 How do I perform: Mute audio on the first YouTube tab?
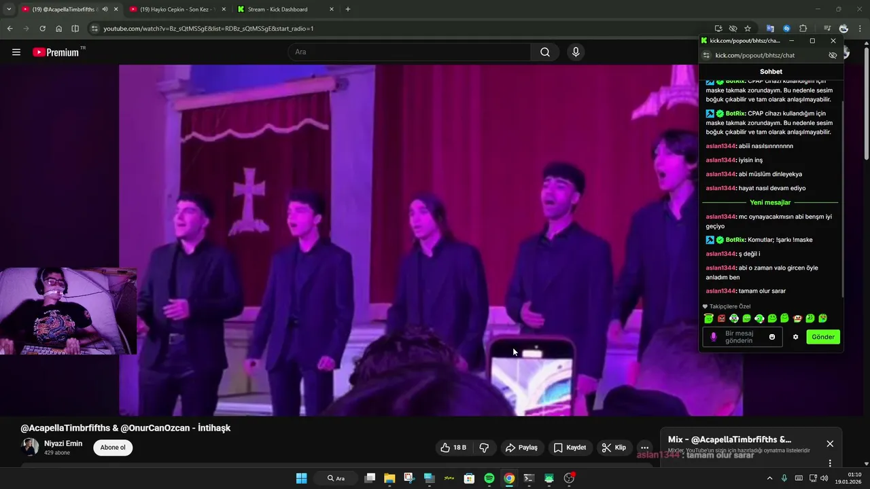(x=105, y=10)
